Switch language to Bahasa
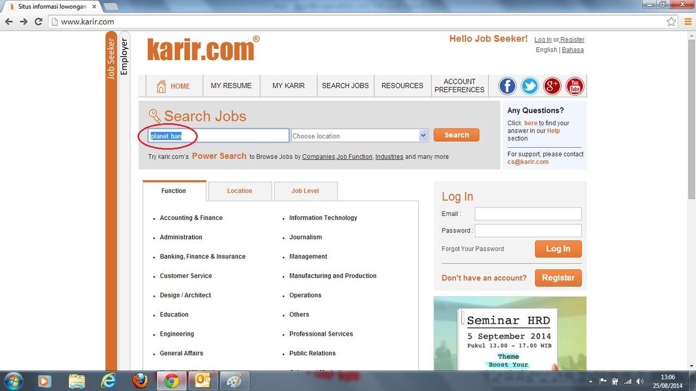 573,49
